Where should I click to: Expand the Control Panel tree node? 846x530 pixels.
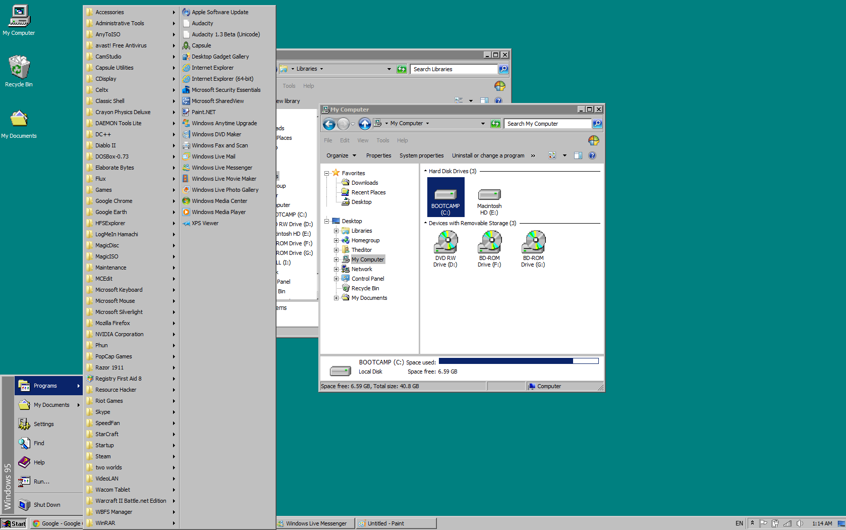(x=336, y=279)
